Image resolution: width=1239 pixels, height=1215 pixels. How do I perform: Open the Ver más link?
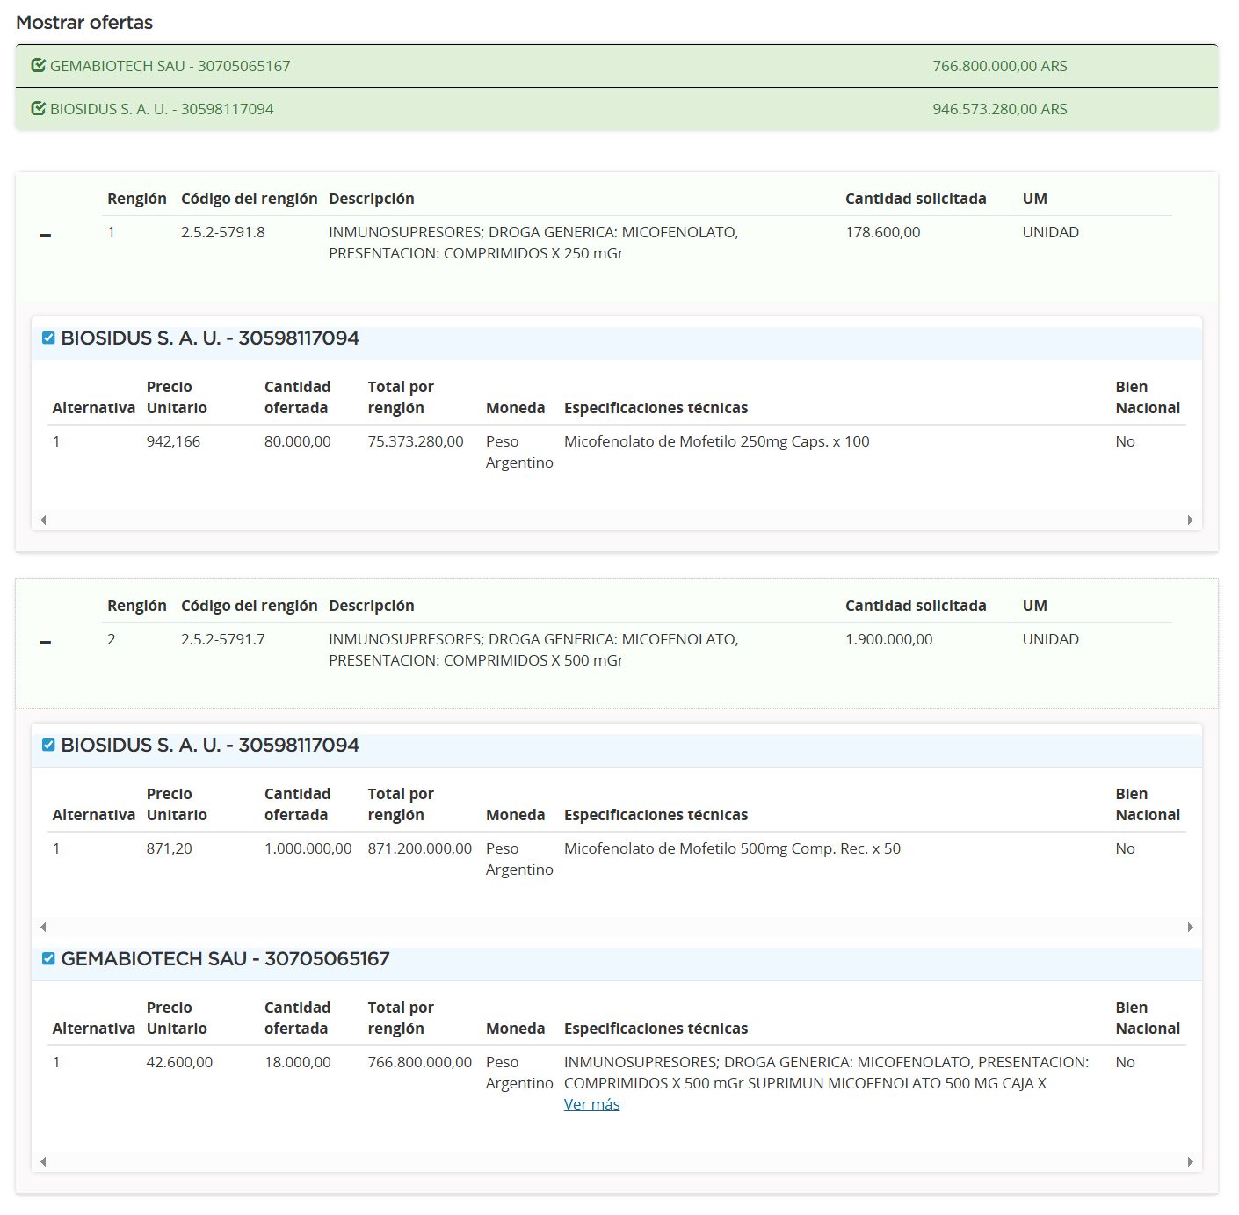pyautogui.click(x=591, y=1104)
